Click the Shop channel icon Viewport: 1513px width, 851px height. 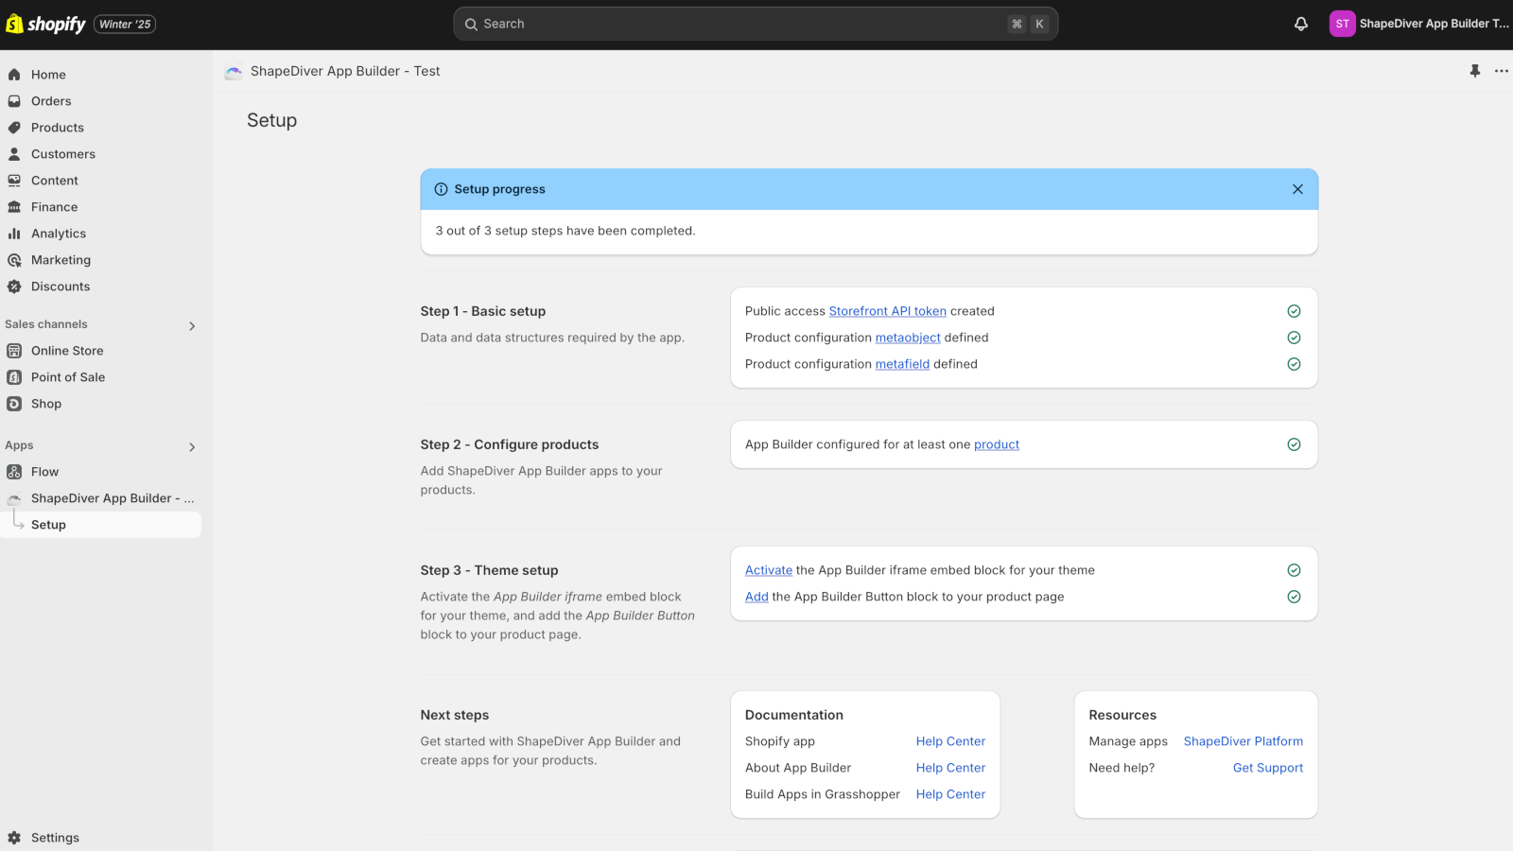click(x=14, y=404)
